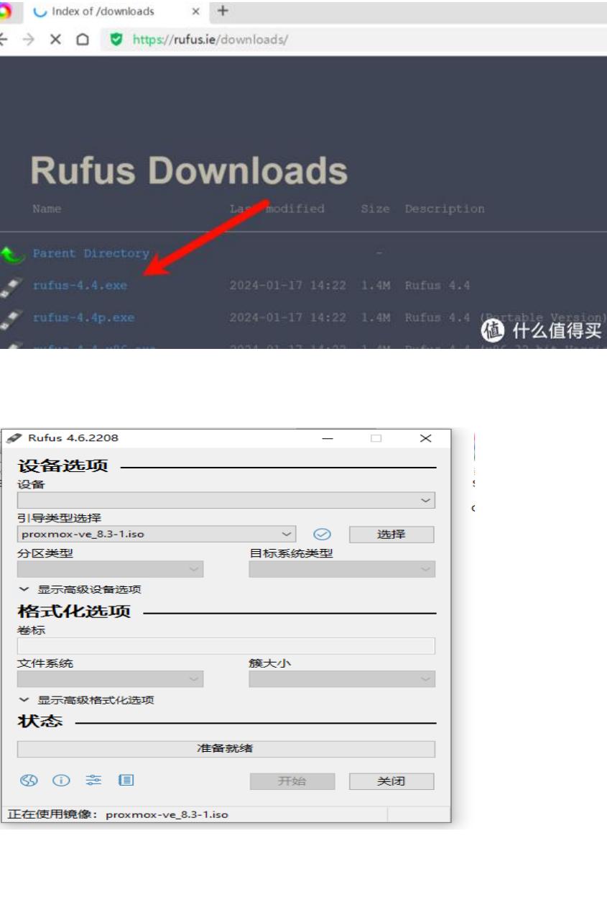Click the green Parent Directory arrow icon

pos(11,254)
